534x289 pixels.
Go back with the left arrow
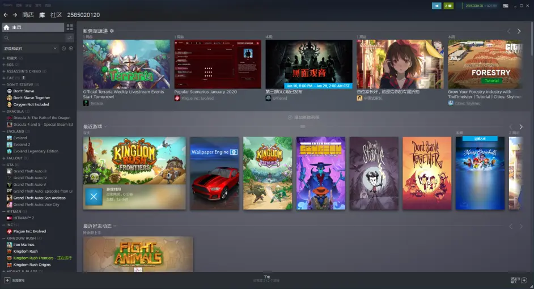[x=6, y=15]
